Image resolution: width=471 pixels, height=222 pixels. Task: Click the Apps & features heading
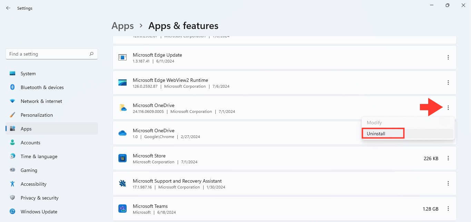click(183, 26)
